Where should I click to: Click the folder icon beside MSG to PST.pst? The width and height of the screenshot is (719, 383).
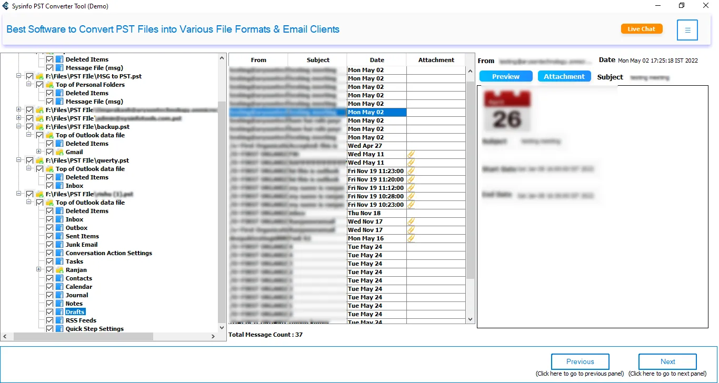[x=39, y=76]
